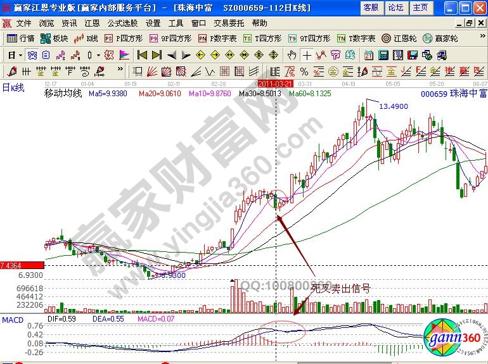
Task: Launch the 赢家轮 tool
Action: pos(440,38)
